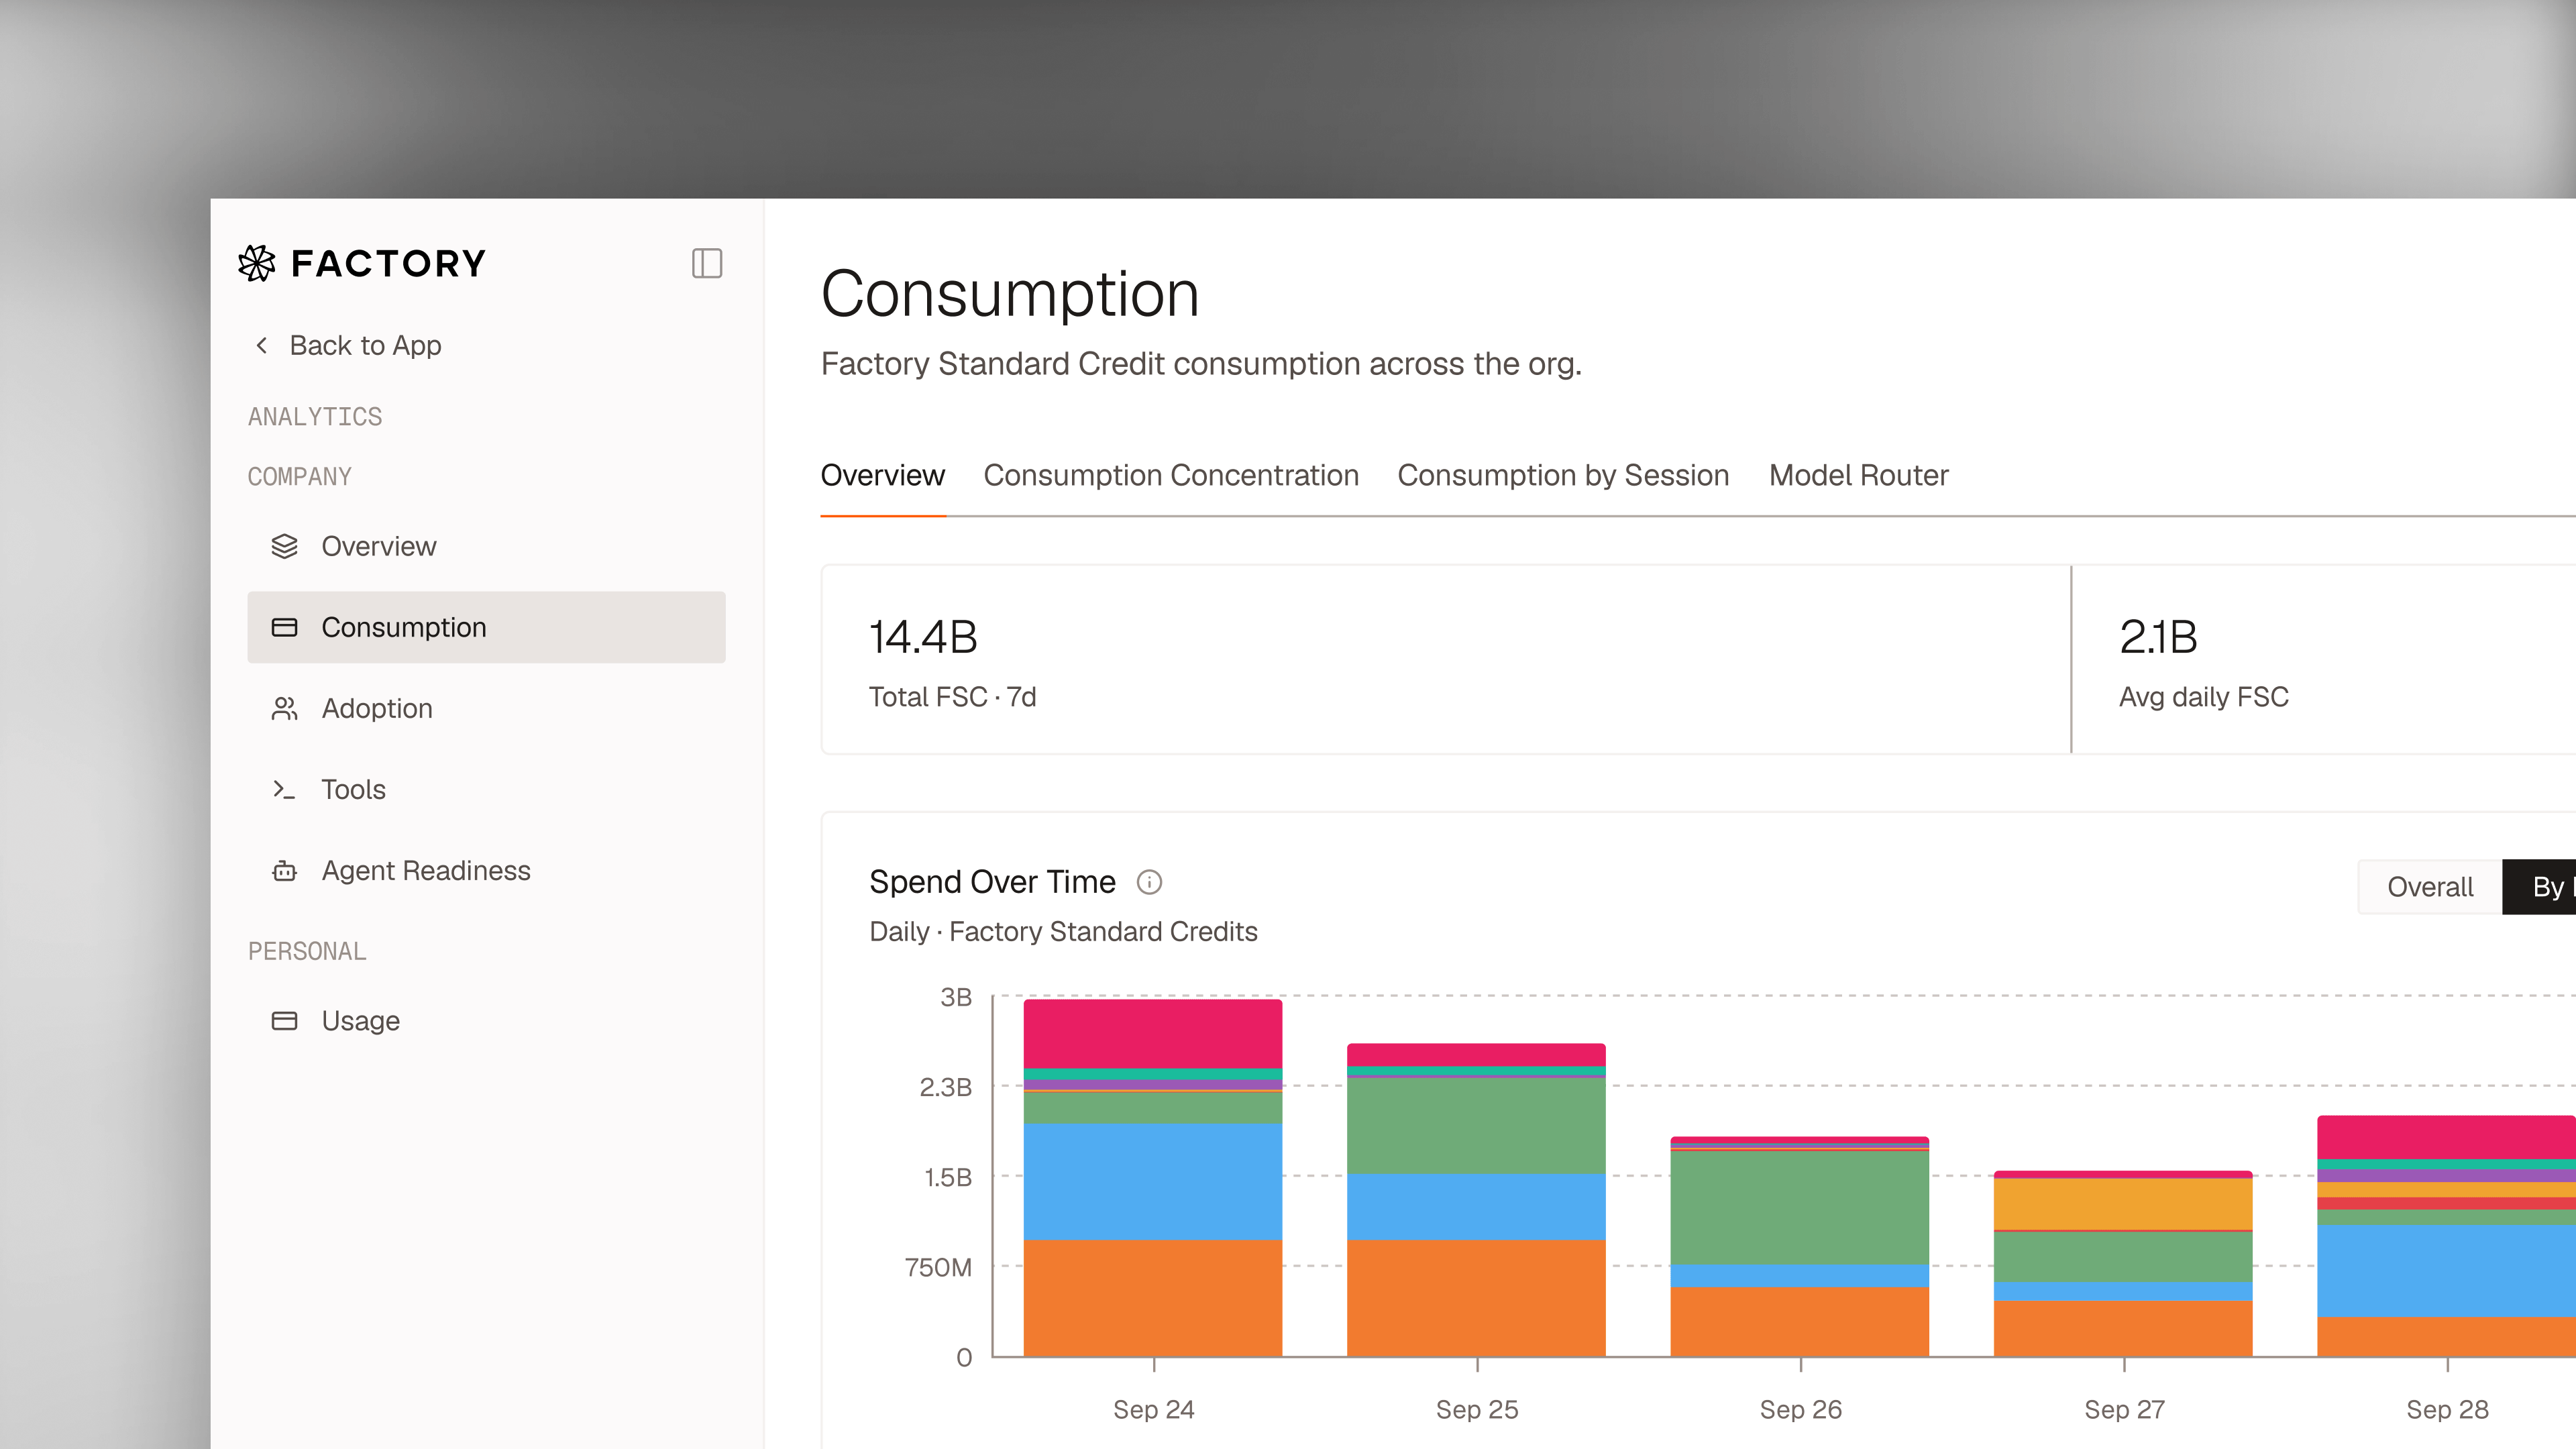The height and width of the screenshot is (1449, 2576).
Task: Click the orange segment of Sep 25 bar
Action: point(1476,1298)
